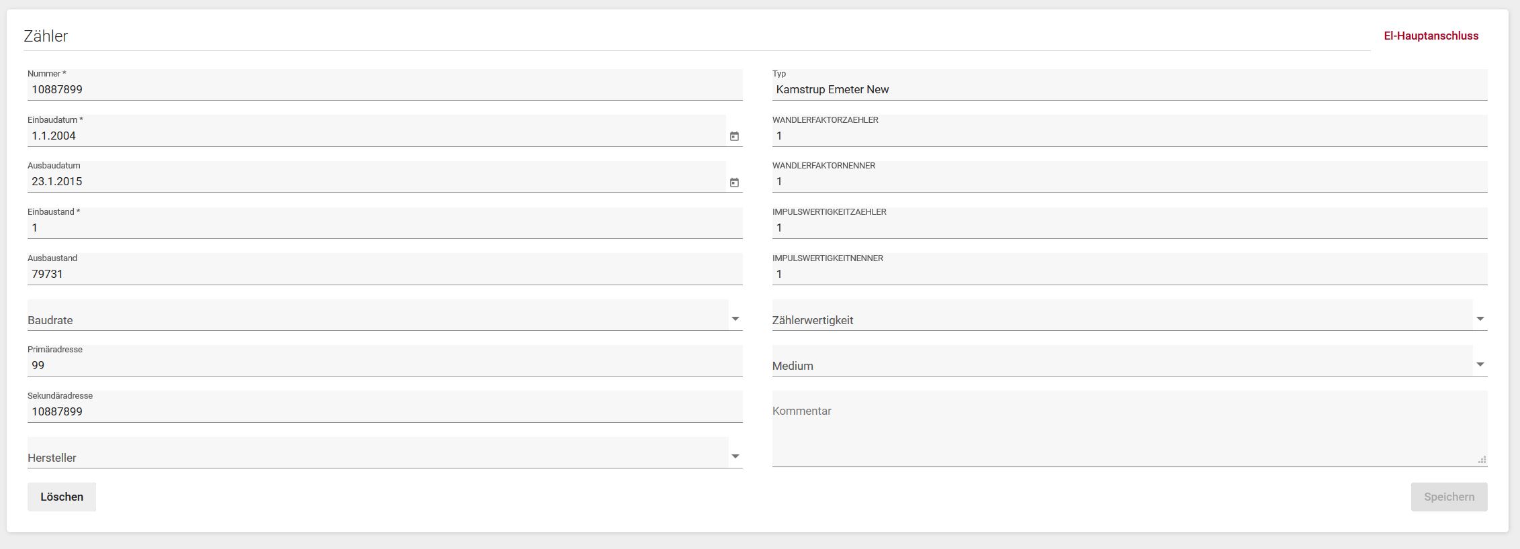This screenshot has width=1520, height=549.
Task: Expand the Hersteller dropdown
Action: click(x=735, y=456)
